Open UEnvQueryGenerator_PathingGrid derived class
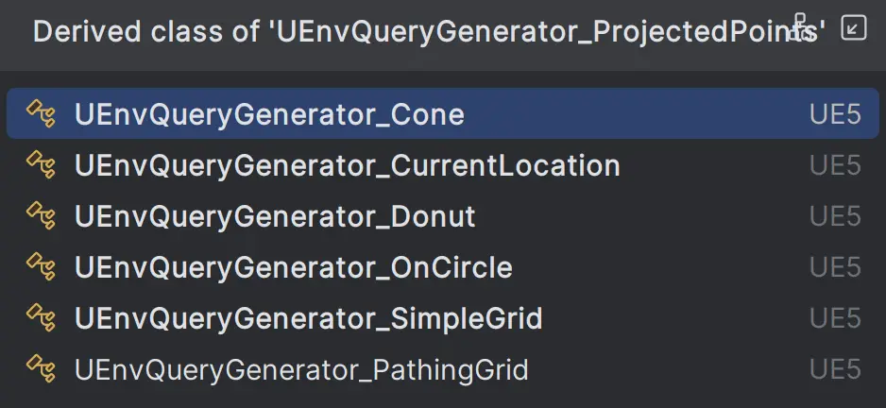Viewport: 886px width, 408px height. pyautogui.click(x=300, y=368)
